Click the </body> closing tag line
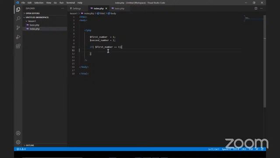Screen dimensions: 280x158 (84, 67)
